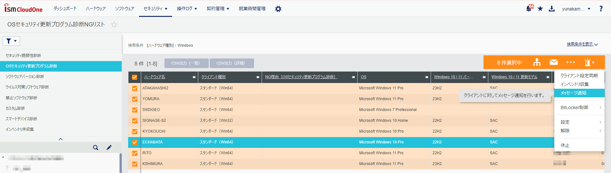611x173 pixels.
Task: Open the yunakam… user account dropdown
Action: 576,9
